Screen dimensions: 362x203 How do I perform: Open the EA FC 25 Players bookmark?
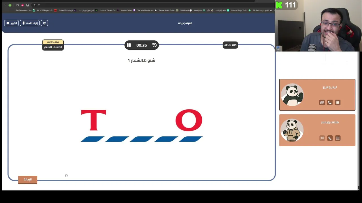47,10
